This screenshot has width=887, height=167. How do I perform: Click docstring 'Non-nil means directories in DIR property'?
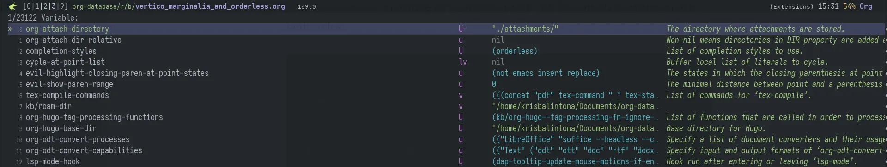[x=776, y=40]
